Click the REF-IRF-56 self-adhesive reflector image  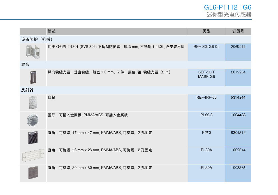(33, 103)
